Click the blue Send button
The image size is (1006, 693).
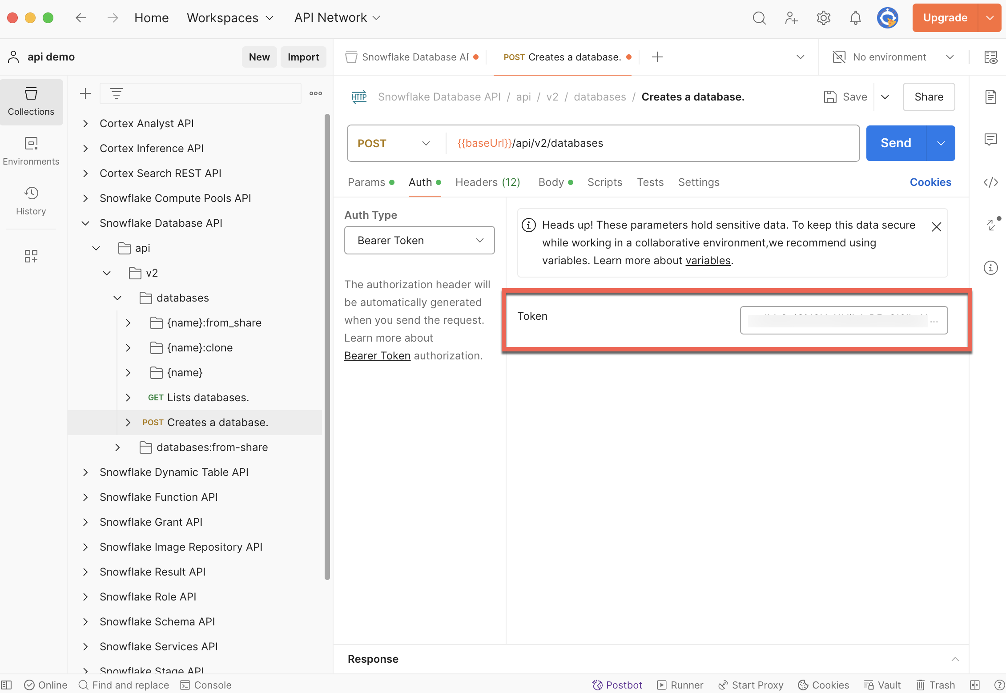896,143
